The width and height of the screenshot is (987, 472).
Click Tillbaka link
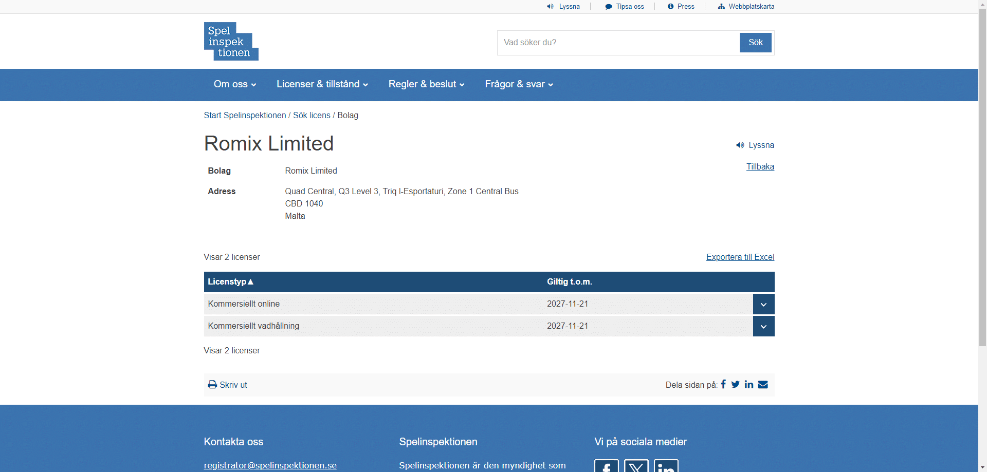click(x=760, y=167)
